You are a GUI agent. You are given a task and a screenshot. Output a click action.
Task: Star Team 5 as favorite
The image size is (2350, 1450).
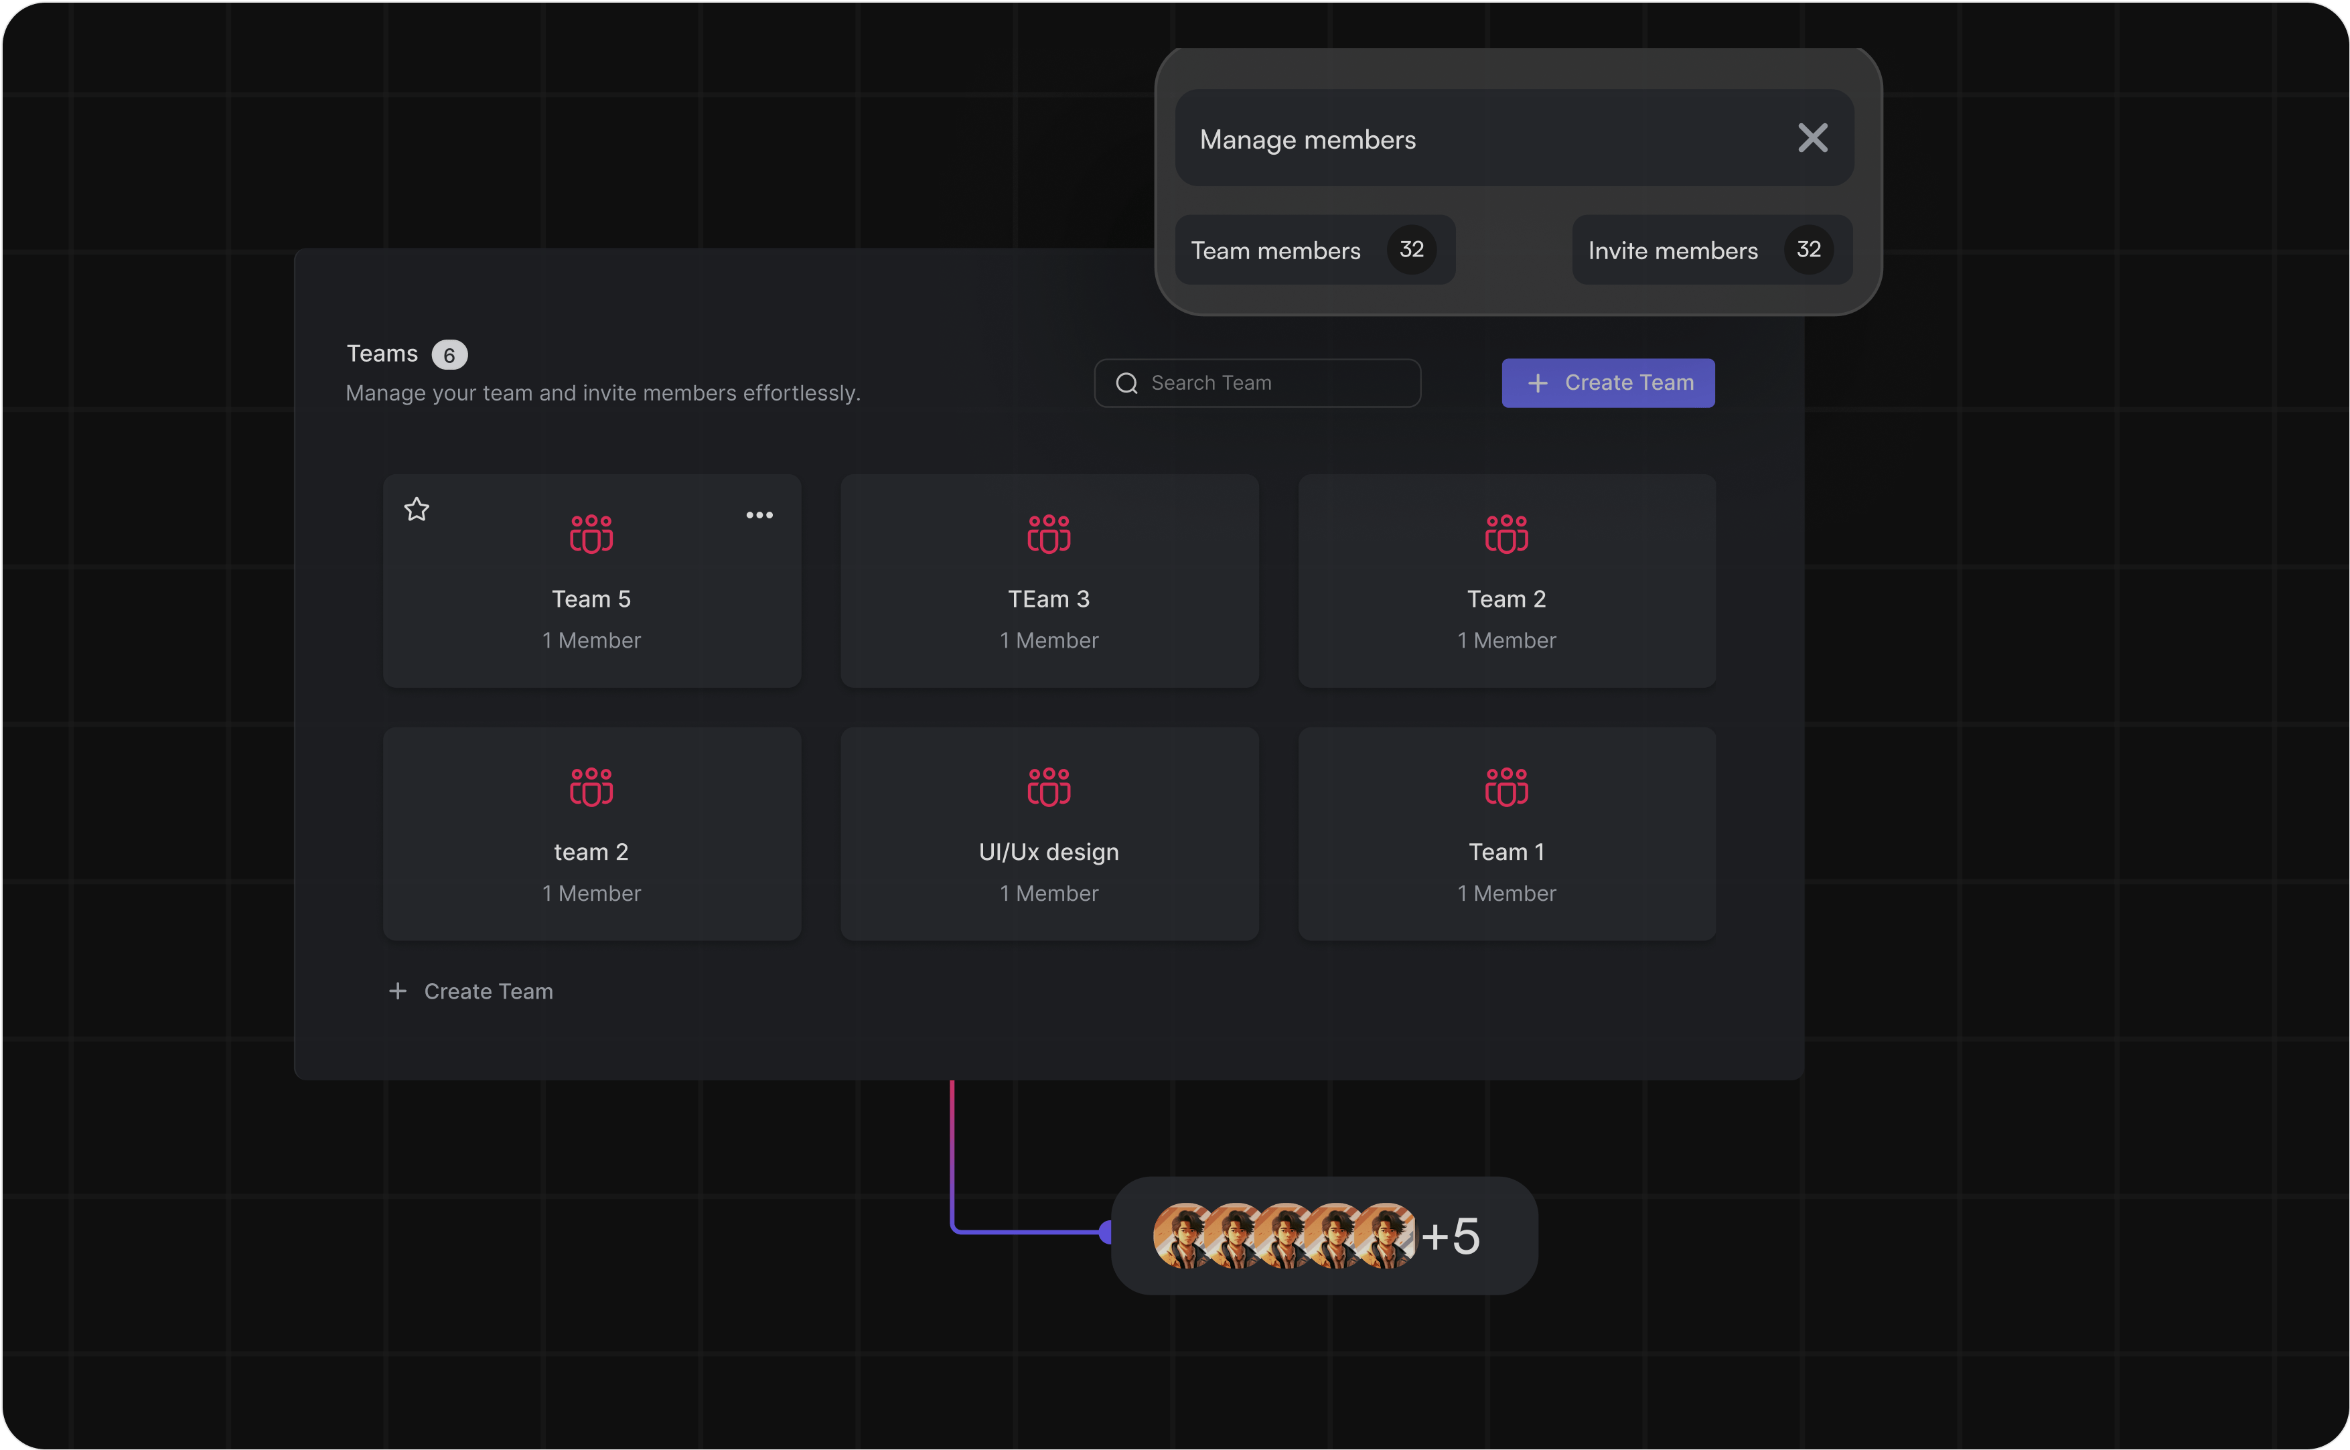tap(416, 509)
